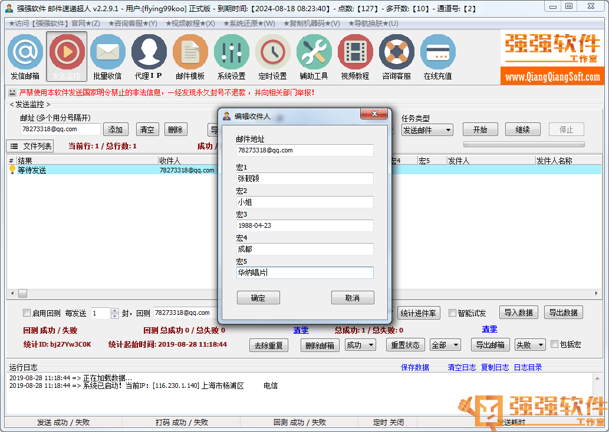Open the 咨询客服 customer service icon
The width and height of the screenshot is (609, 432).
coord(397,57)
